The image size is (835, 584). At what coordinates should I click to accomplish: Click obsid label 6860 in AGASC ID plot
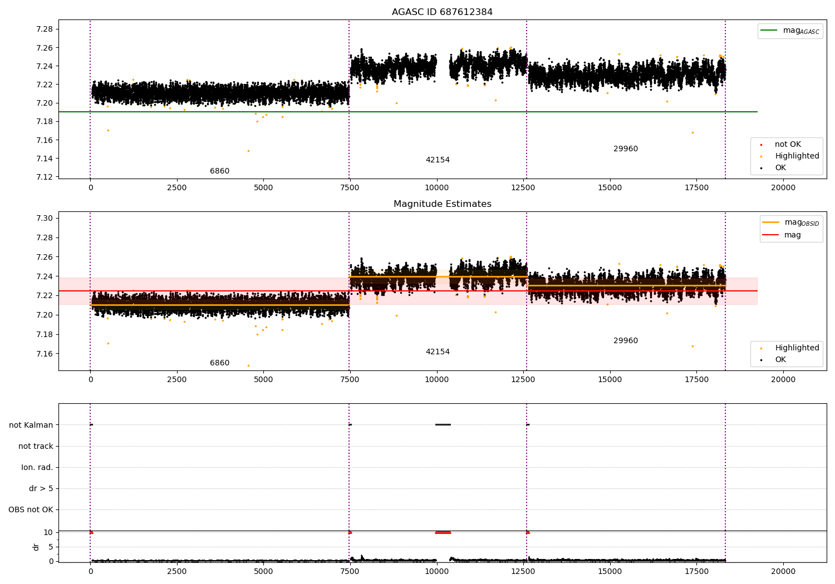[x=219, y=171]
